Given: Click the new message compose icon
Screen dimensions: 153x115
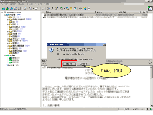Looking at the screenshot, I should click(x=25, y=8).
